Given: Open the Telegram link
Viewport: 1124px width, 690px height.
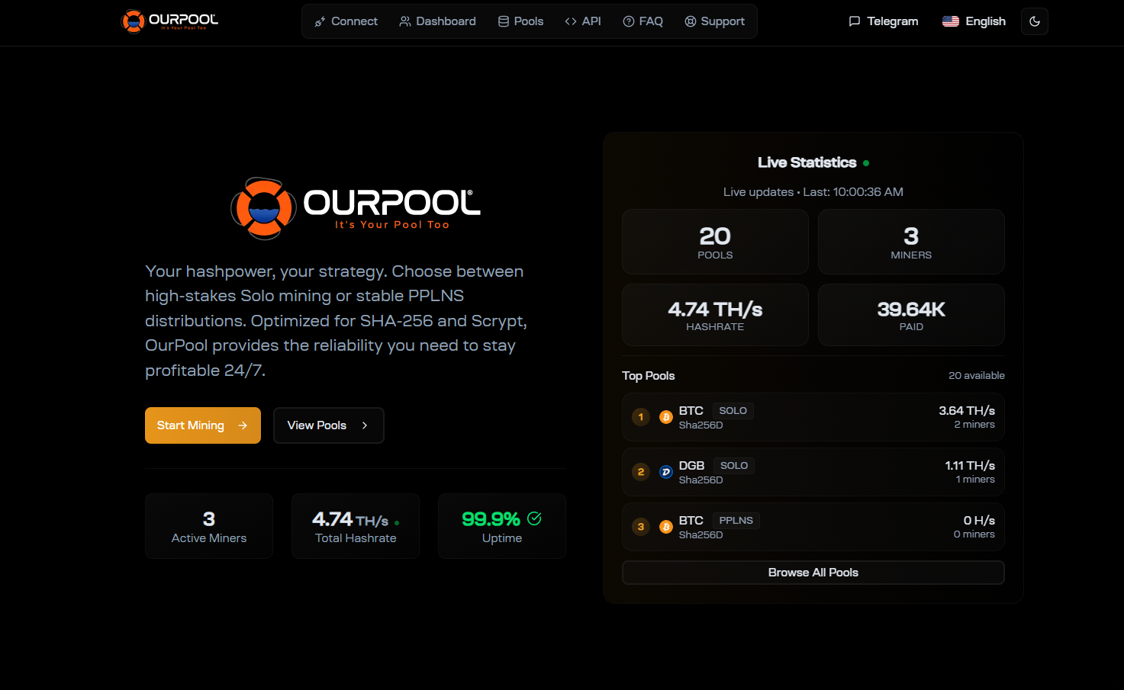Looking at the screenshot, I should (883, 21).
